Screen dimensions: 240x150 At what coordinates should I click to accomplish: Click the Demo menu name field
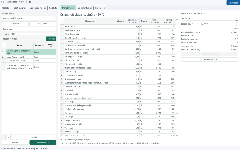pos(29,29)
